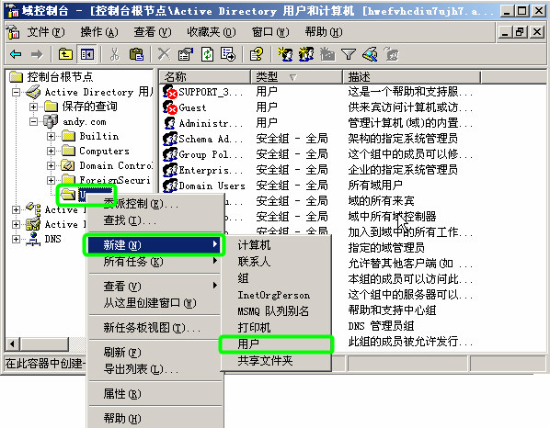Select 查找(I)... in the context menu

point(155,220)
